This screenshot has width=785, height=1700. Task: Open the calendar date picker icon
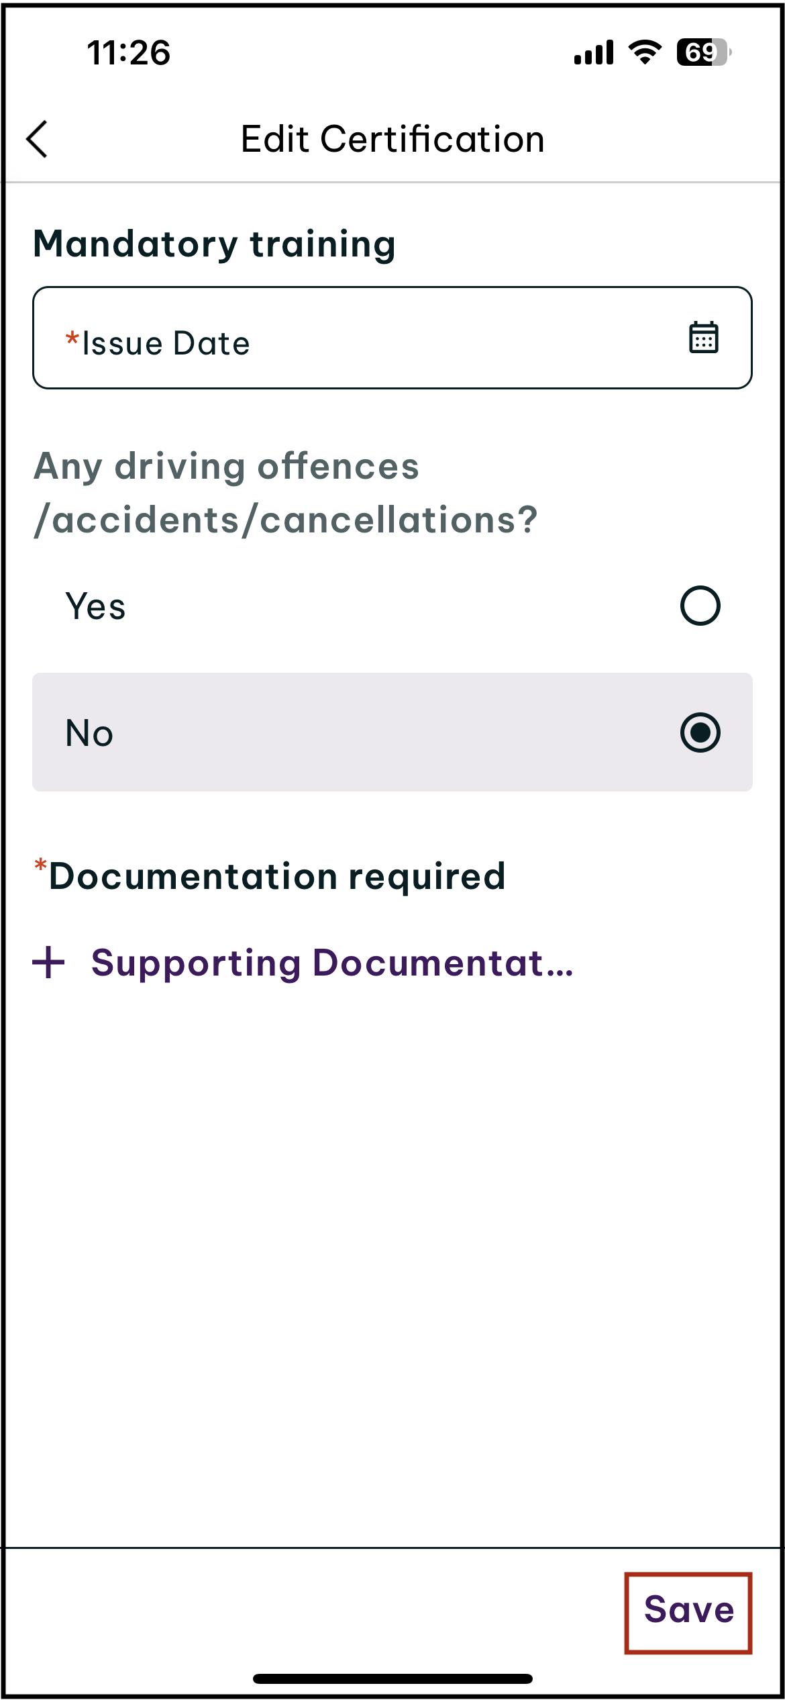[x=703, y=337]
